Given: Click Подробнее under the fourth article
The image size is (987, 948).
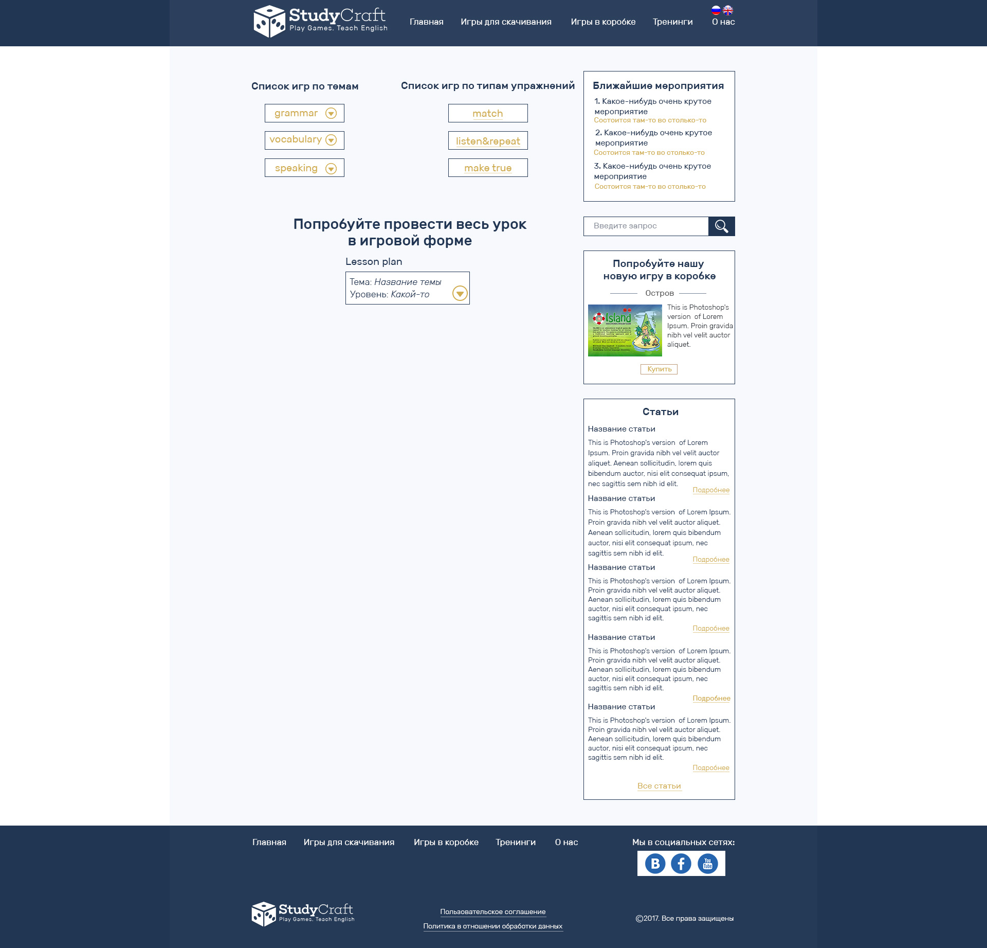Looking at the screenshot, I should click(x=711, y=699).
